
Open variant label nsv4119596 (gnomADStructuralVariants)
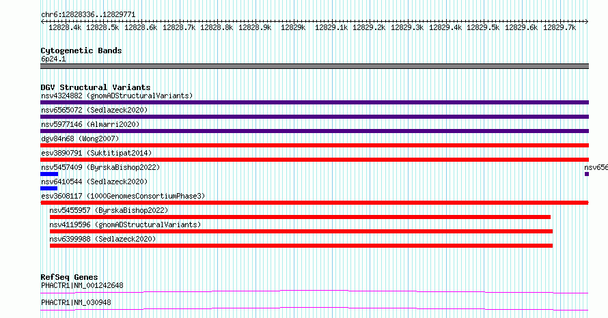pyautogui.click(x=125, y=225)
